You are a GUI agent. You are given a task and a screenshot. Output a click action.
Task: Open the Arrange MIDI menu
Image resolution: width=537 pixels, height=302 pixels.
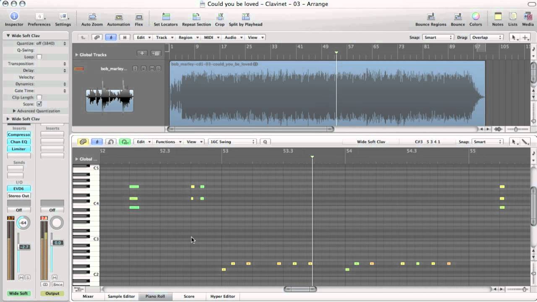[x=211, y=37]
